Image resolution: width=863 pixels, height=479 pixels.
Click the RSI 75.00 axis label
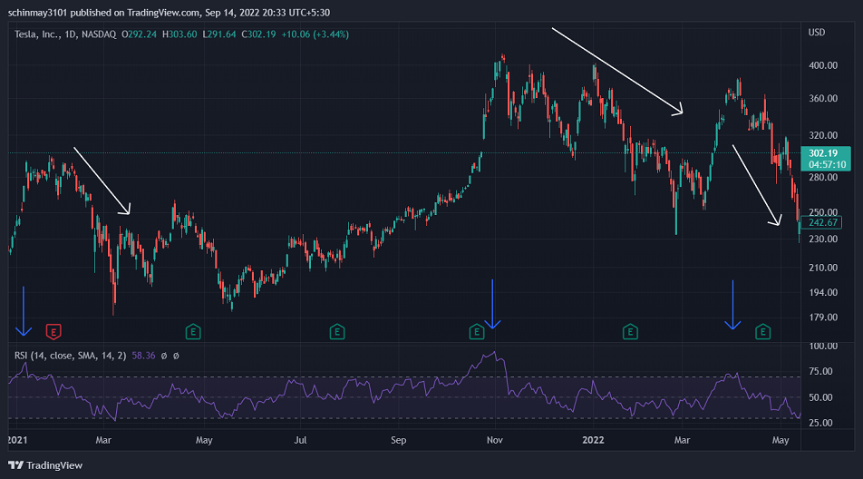tap(820, 372)
